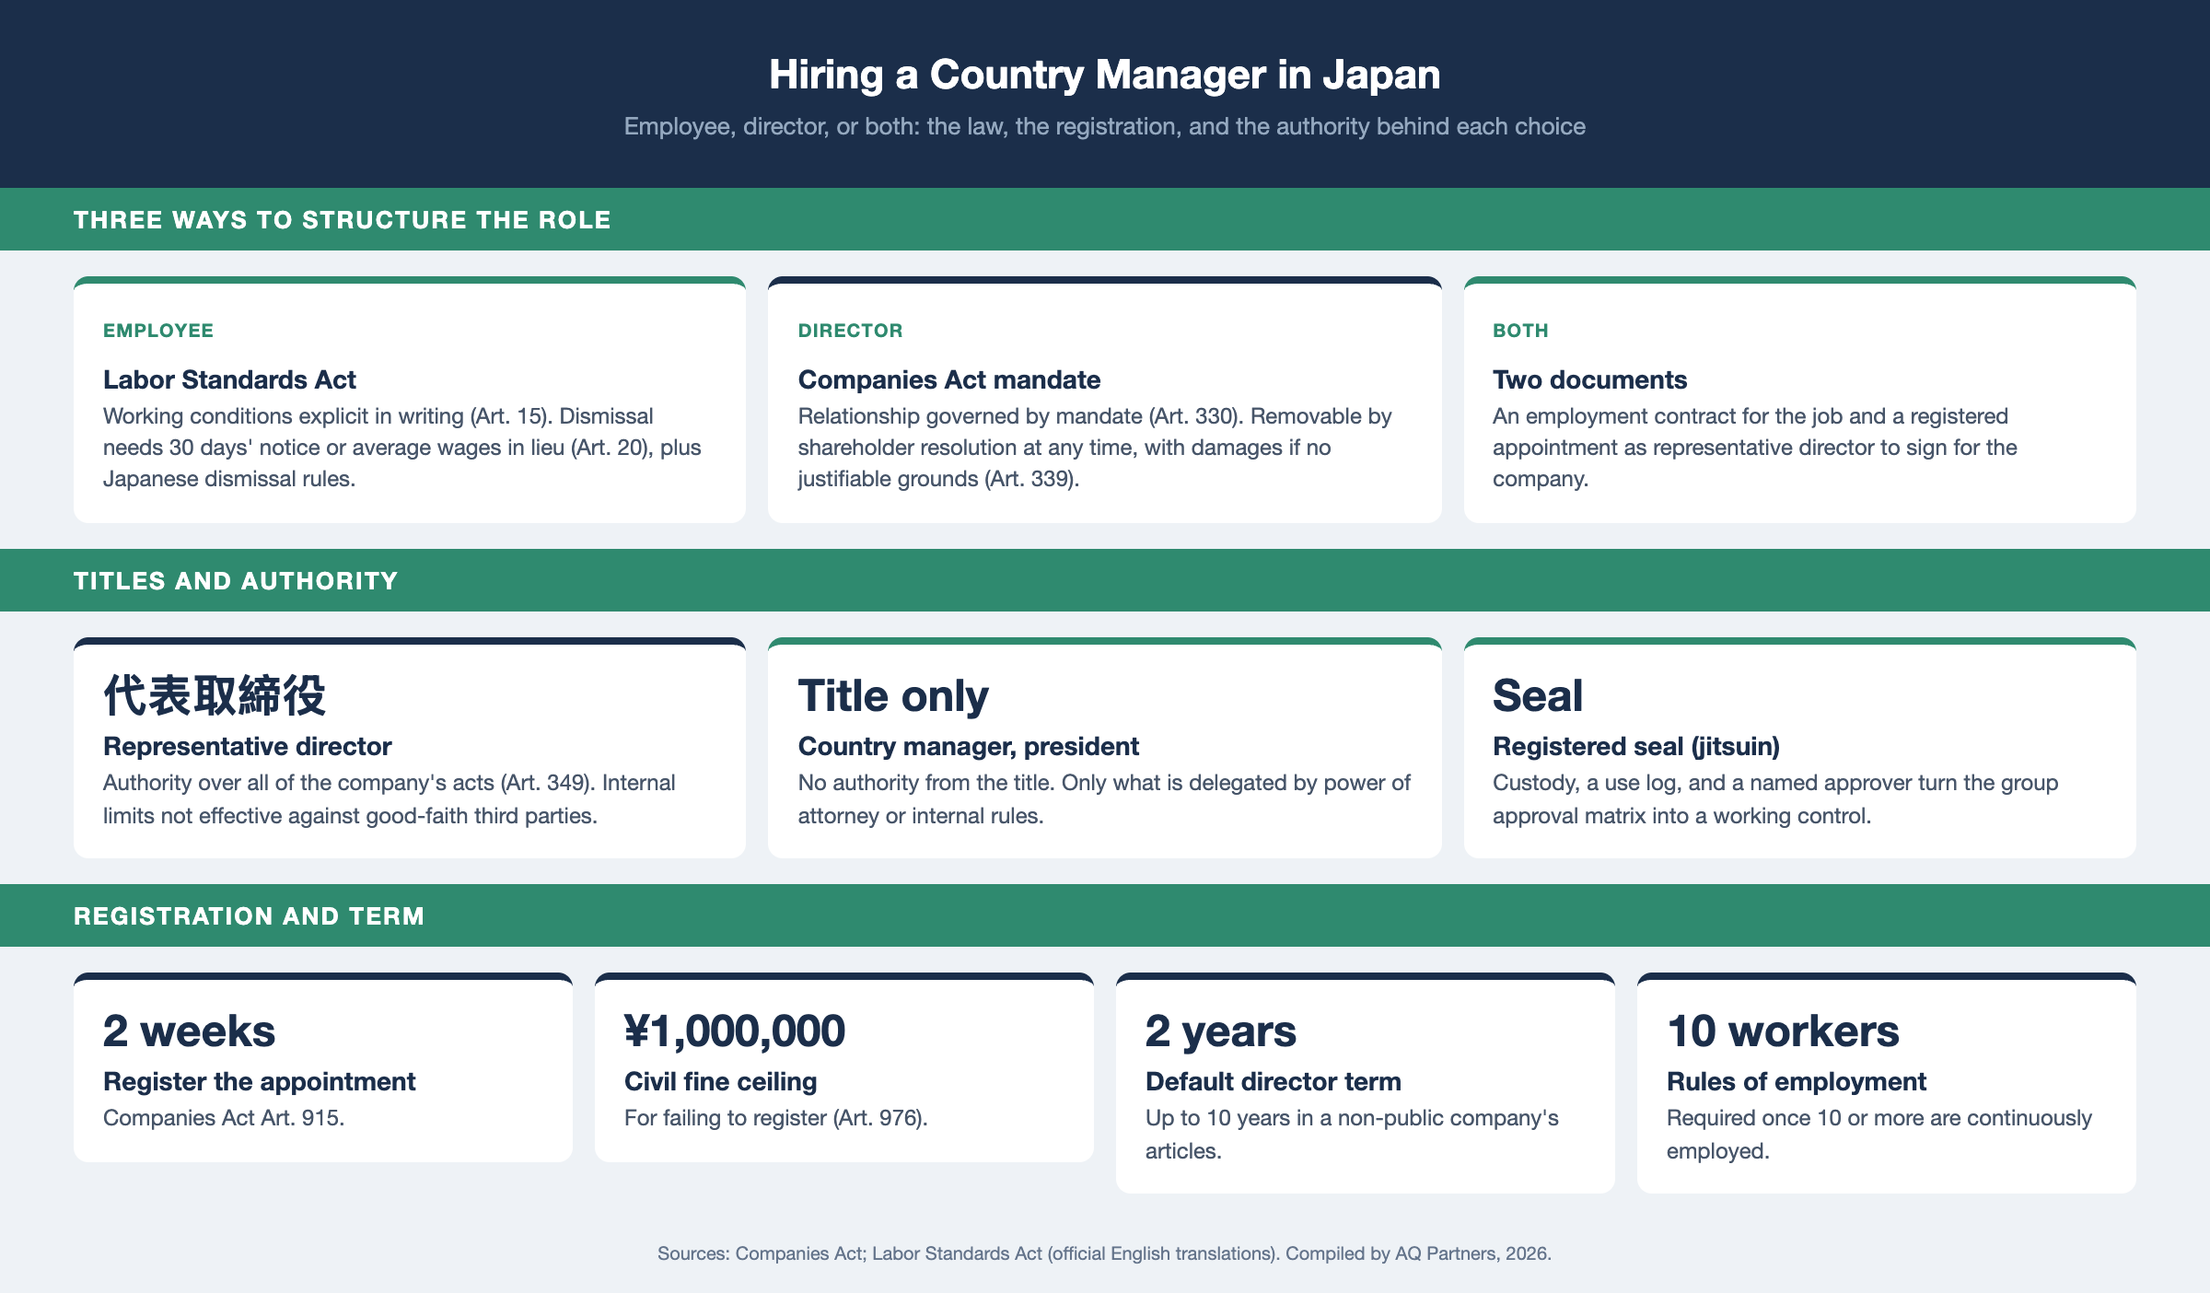This screenshot has height=1293, width=2210.
Task: Click the "Companies Act Art. 915." text
Action: pos(224,1118)
